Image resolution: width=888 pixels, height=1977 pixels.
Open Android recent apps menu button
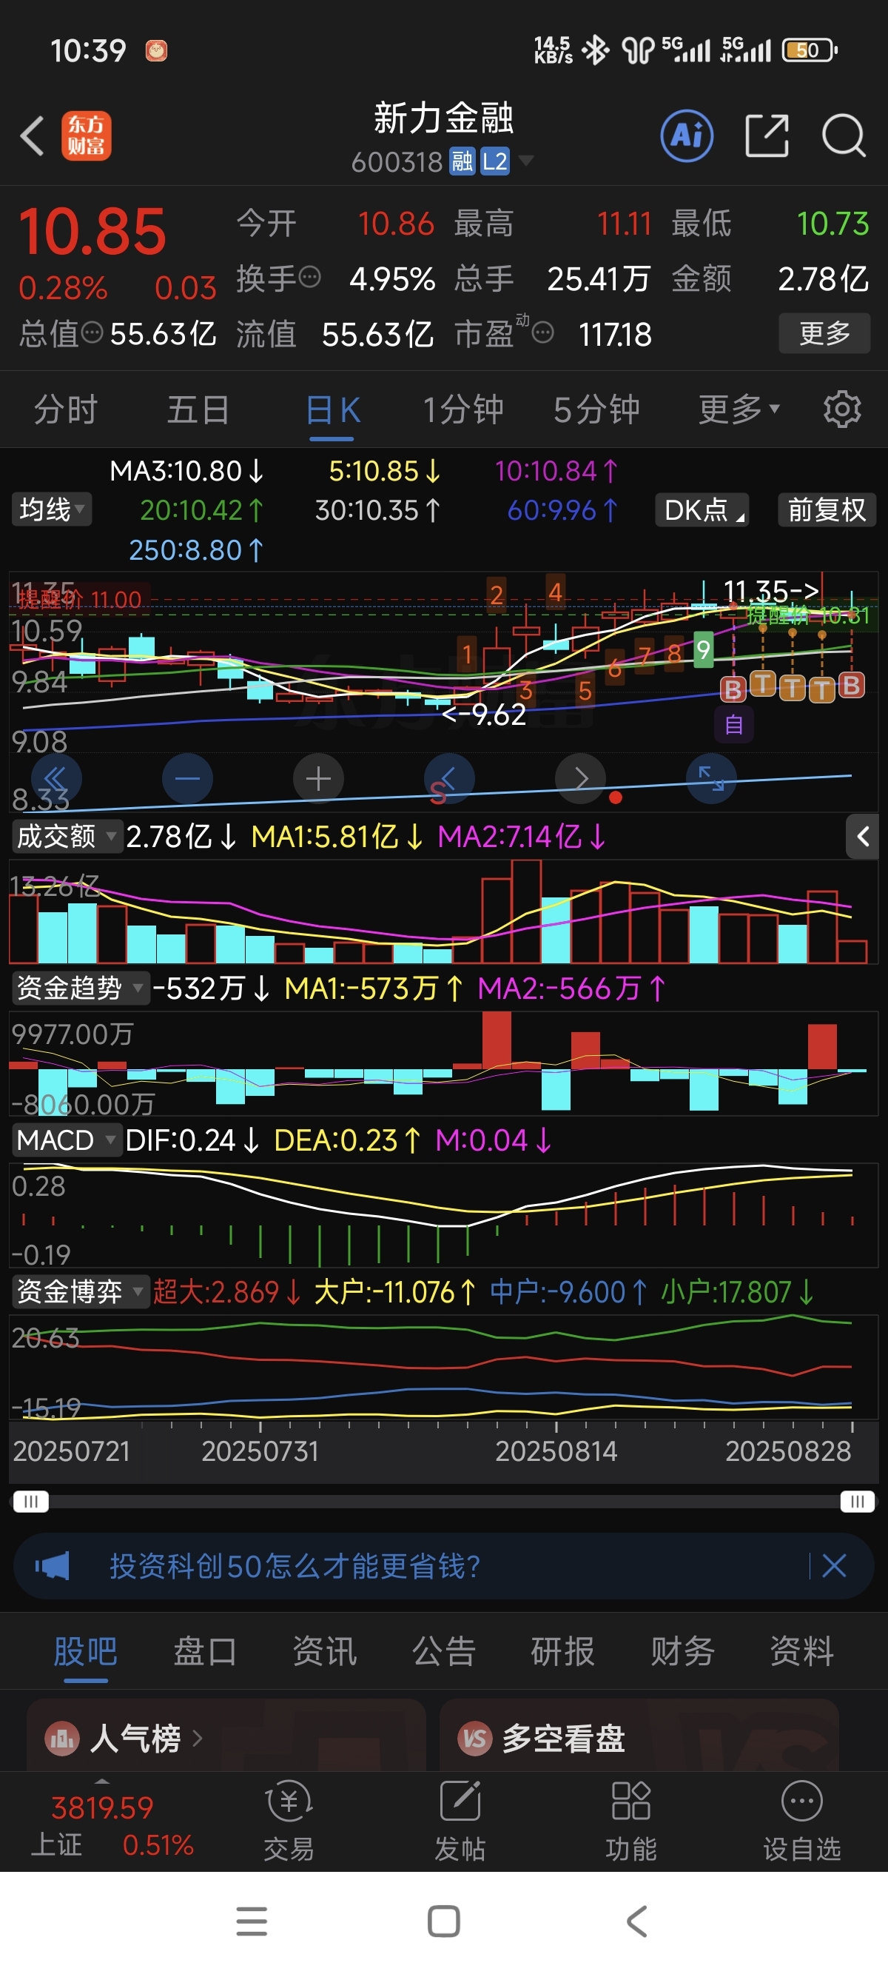tap(252, 1921)
